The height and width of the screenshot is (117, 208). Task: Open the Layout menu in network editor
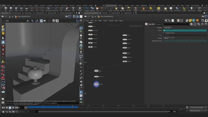[111, 21]
